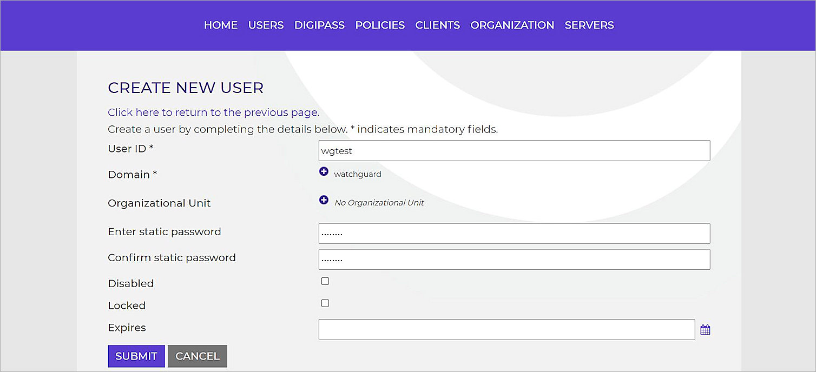The height and width of the screenshot is (372, 816).
Task: Open the USERS navigation menu
Action: [266, 25]
